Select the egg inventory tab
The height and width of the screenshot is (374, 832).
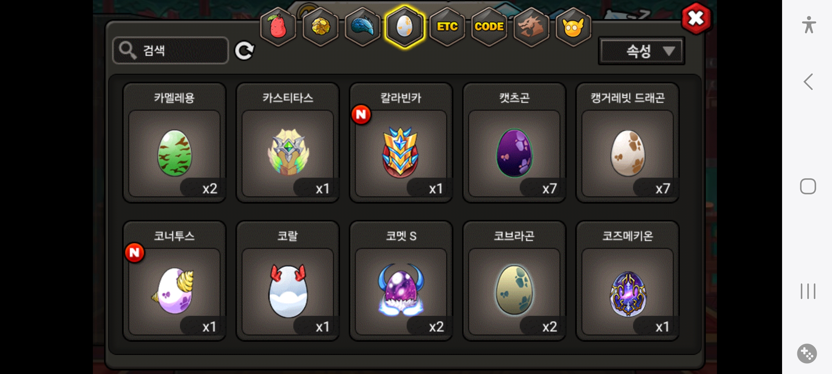[x=405, y=26]
